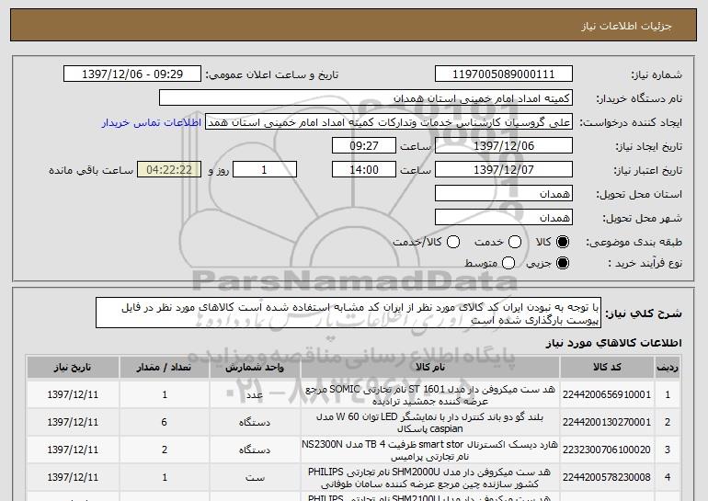Click the general description text box
The width and height of the screenshot is (708, 501).
point(348,313)
